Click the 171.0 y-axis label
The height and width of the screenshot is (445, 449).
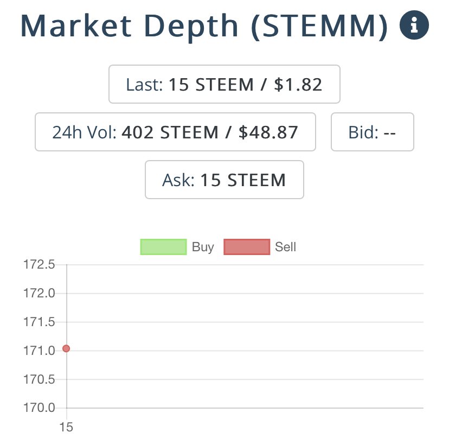[39, 351]
